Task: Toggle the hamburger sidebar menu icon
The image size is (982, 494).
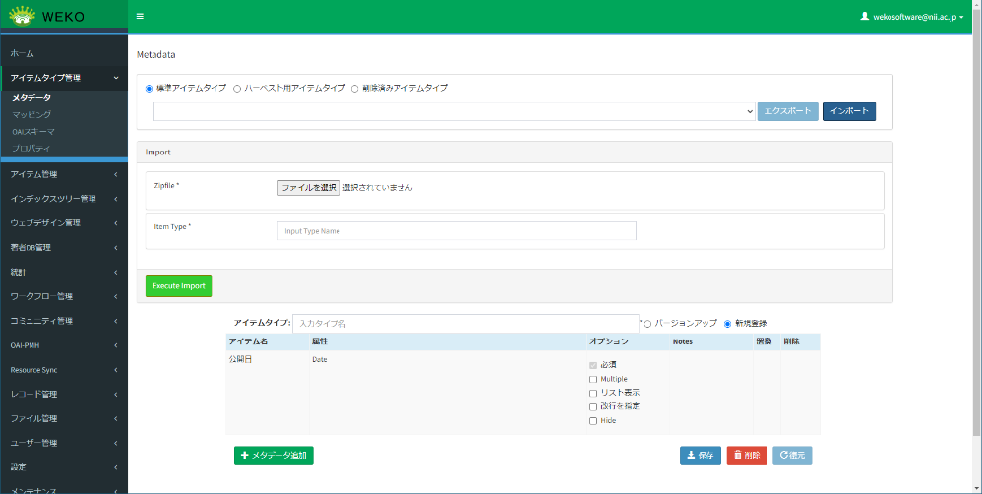Action: 140,17
